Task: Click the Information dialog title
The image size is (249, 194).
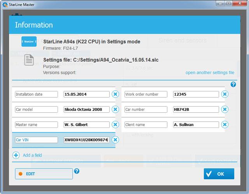Action: tap(34, 25)
